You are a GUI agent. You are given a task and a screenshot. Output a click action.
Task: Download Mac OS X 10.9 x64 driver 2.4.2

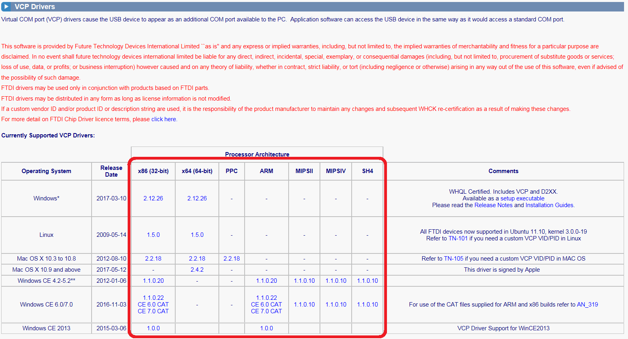(x=197, y=270)
